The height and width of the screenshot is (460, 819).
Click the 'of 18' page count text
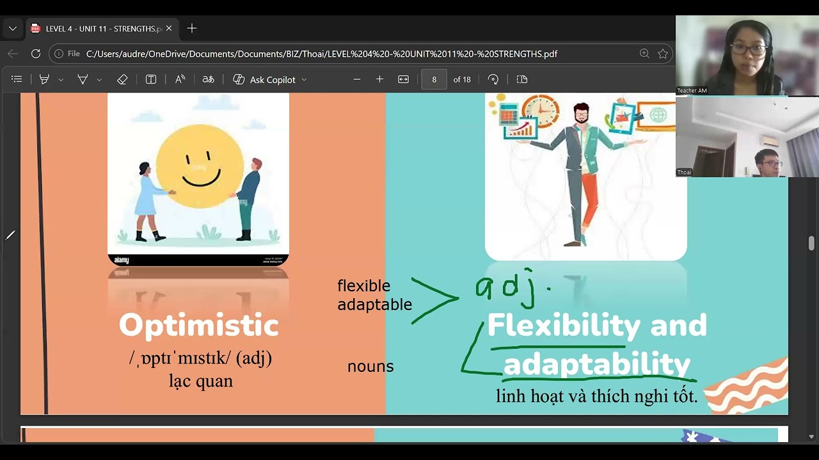(x=462, y=79)
